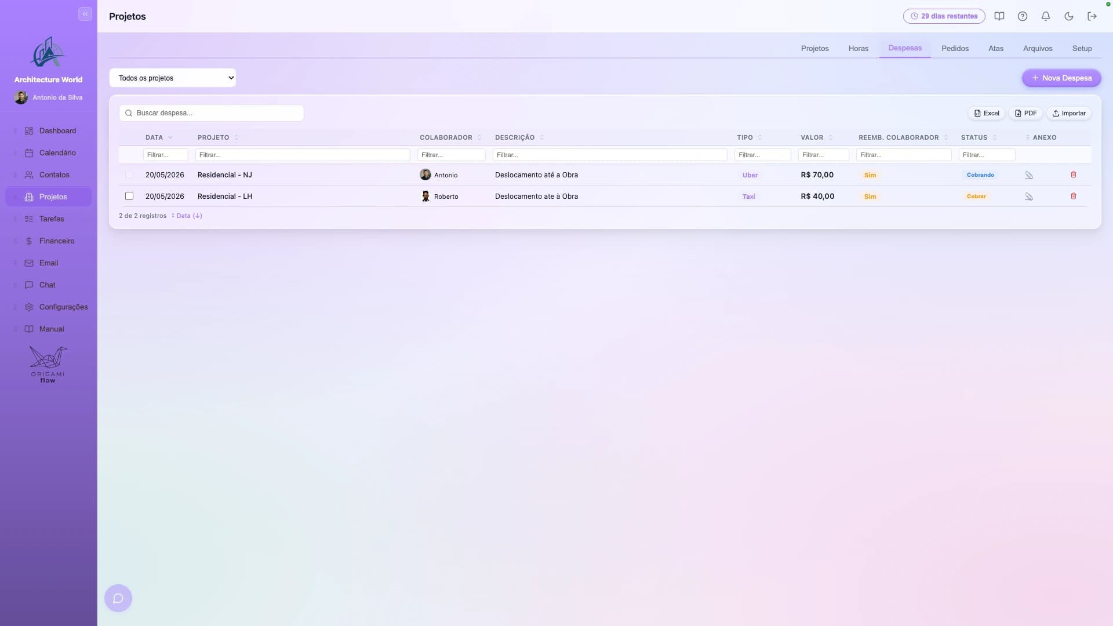Viewport: 1113px width, 626px height.
Task: Click the filter field under PROJETO
Action: (x=303, y=155)
